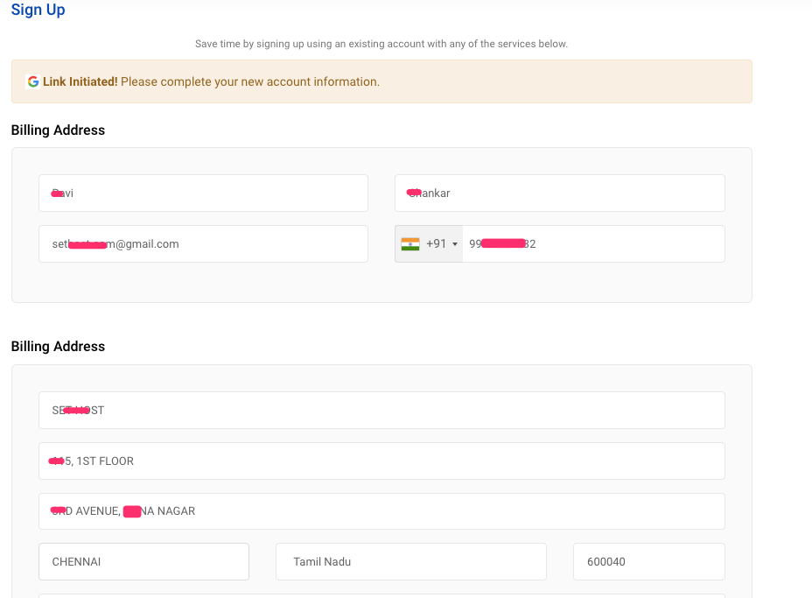The height and width of the screenshot is (598, 812).
Task: Click the gmail.com email address field
Action: point(203,244)
